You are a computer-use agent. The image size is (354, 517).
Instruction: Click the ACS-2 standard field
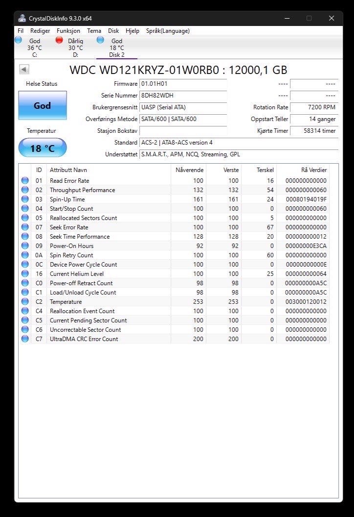point(239,143)
